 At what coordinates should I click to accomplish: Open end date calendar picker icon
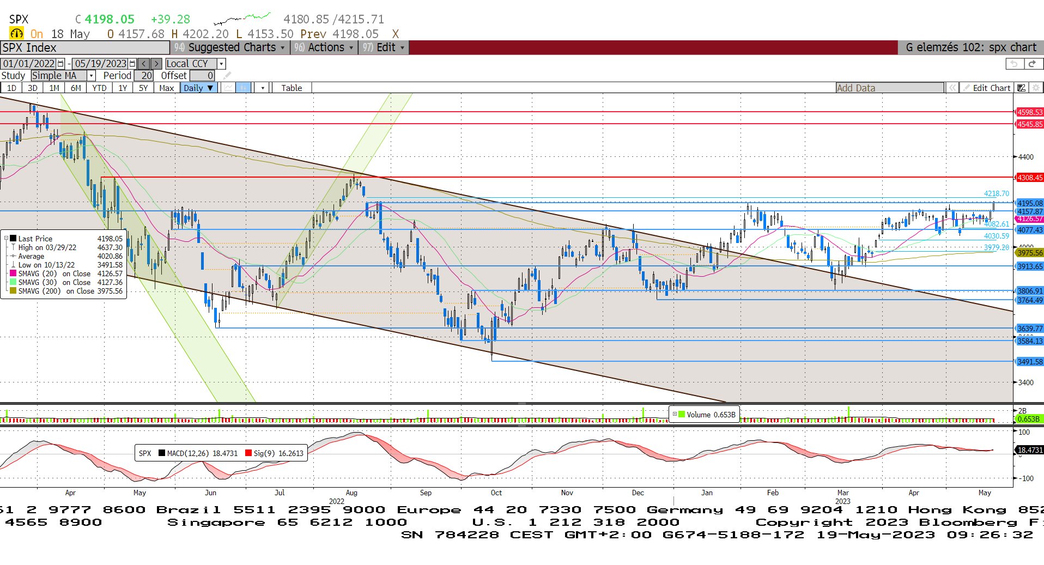(132, 64)
